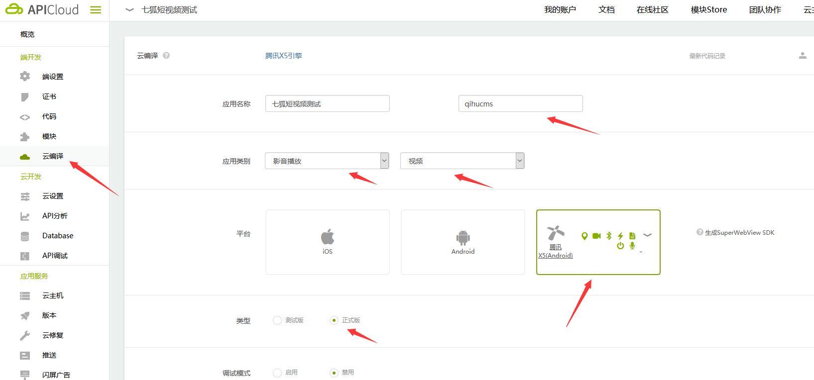814x380 pixels.
Task: Select 启用 for 调试模式
Action: coord(277,373)
